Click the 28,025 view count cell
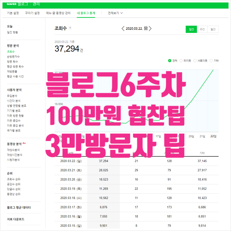This screenshot has width=231, height=231. click(104, 170)
